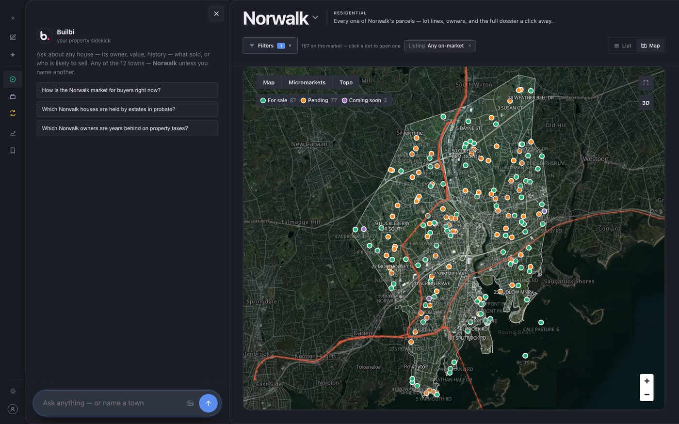
Task: Open the briefcase icon in sidebar
Action: tap(13, 96)
